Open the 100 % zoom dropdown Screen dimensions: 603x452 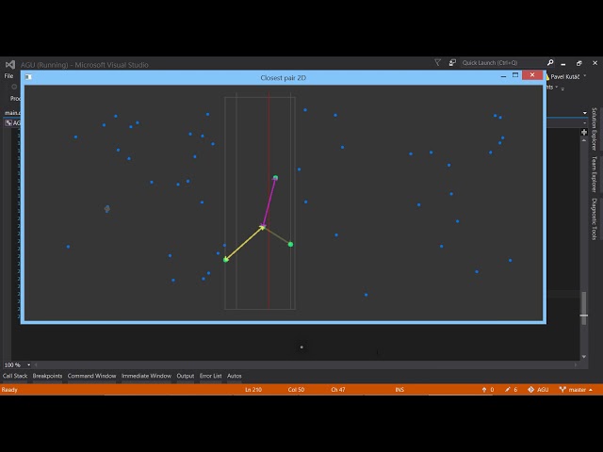[x=28, y=364]
